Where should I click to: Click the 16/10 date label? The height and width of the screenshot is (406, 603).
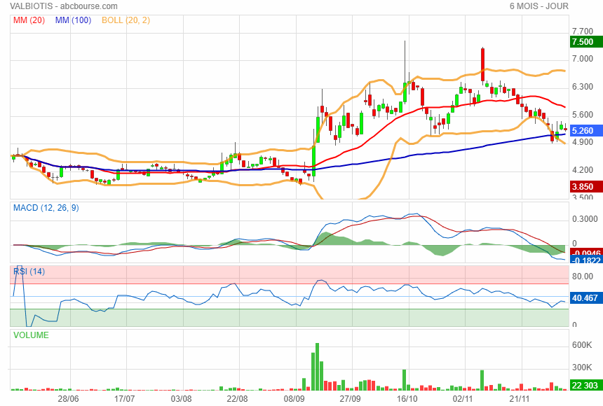coord(407,399)
